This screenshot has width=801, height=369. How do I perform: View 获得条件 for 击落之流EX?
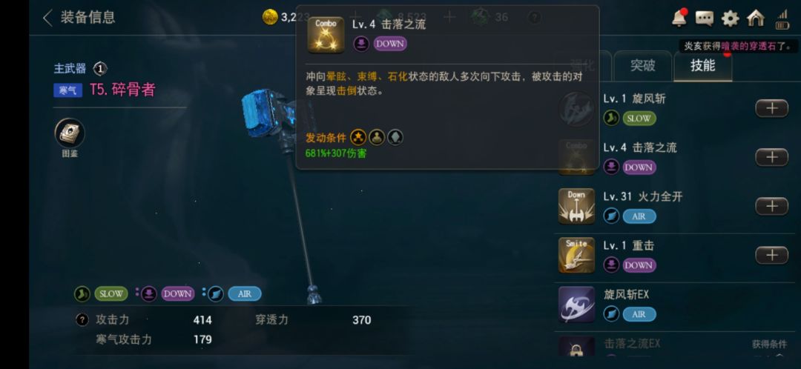click(x=768, y=344)
